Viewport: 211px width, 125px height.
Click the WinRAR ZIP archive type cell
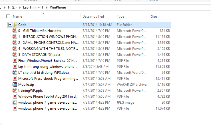132,85
